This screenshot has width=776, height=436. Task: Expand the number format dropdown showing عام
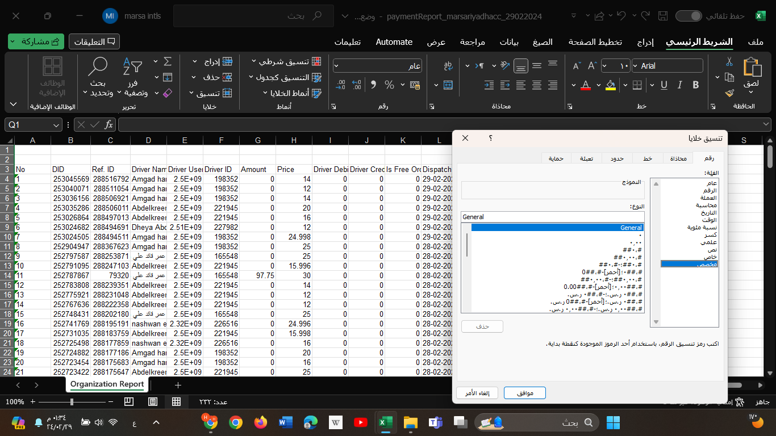pyautogui.click(x=336, y=66)
